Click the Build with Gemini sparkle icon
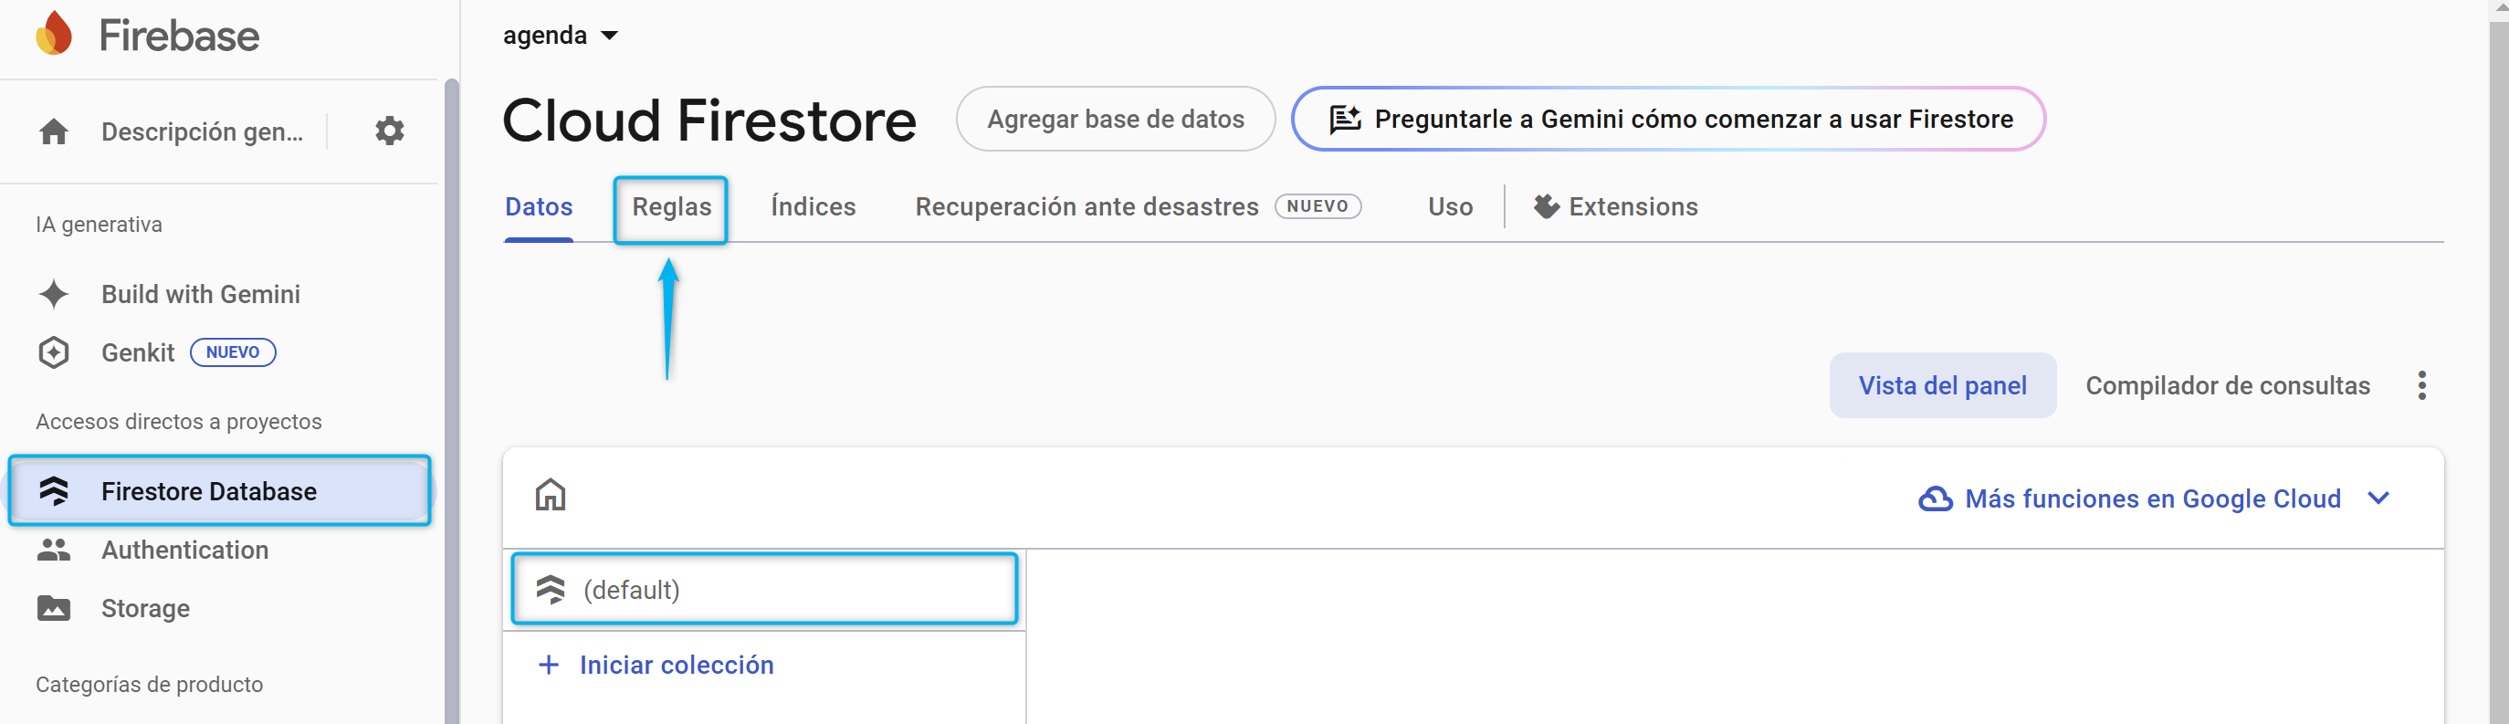 55,294
